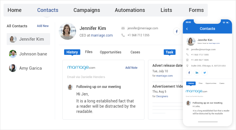Tap the Twitter icon in mobile contact card
Viewport: 236px width, 130px height.
[x=205, y=73]
